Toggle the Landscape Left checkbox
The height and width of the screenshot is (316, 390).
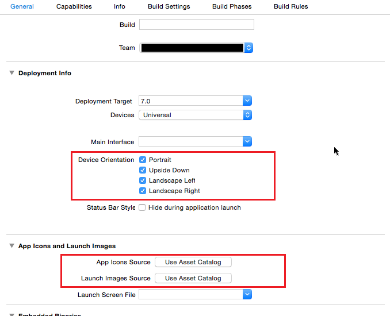tap(143, 180)
